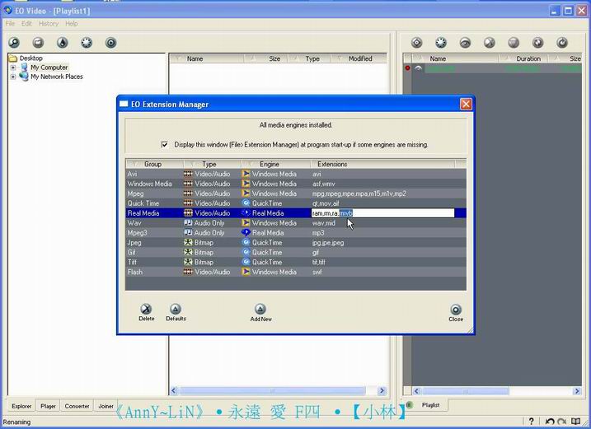This screenshot has width=591, height=429.
Task: Select the Mpeg3 group row
Action: coord(296,233)
